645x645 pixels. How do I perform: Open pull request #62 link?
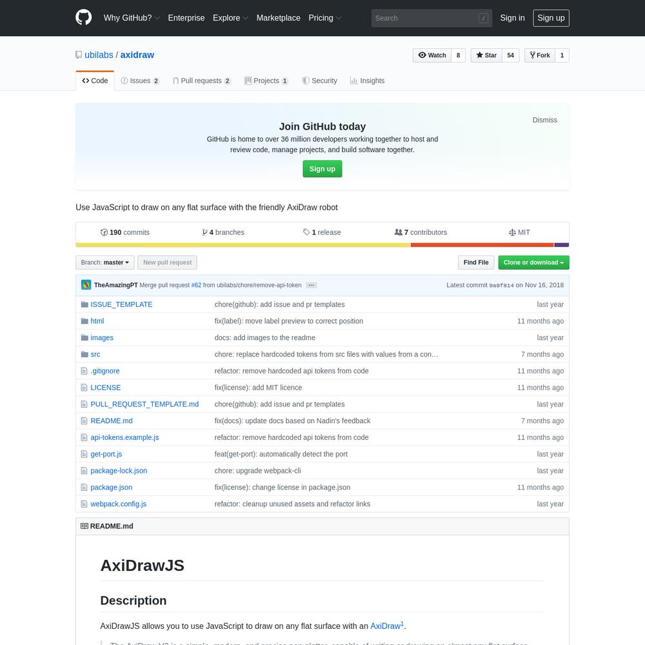[196, 285]
